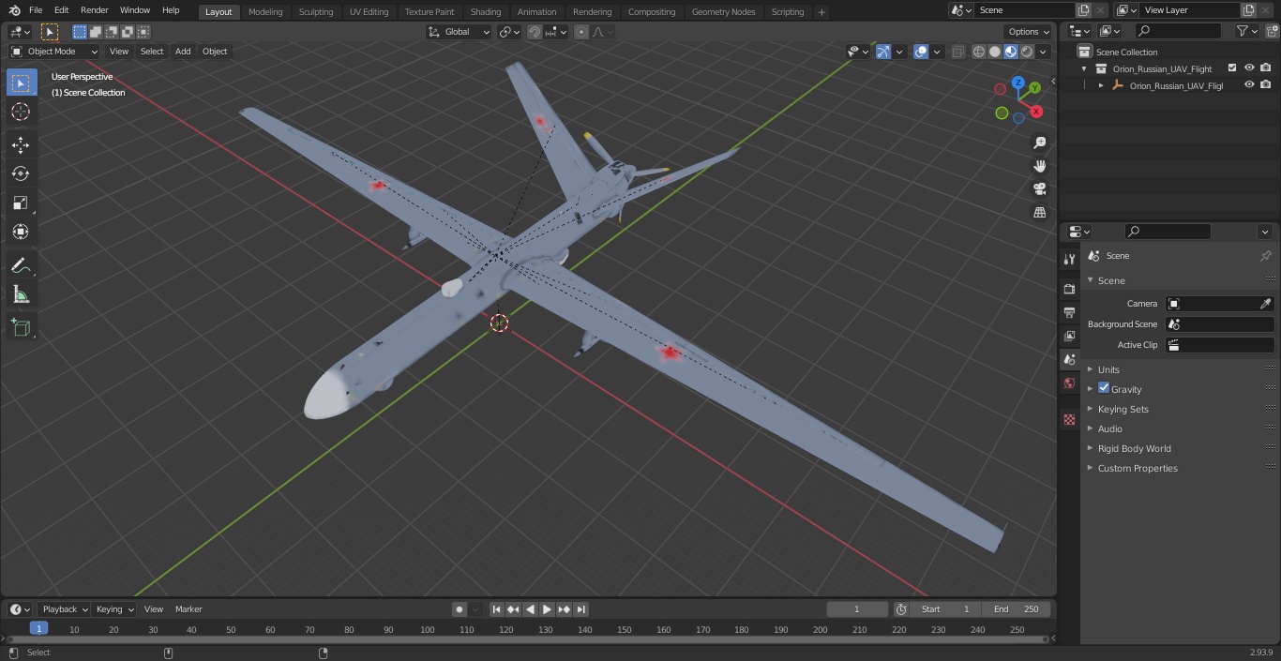Open the World properties tab
Screen dimensions: 1281x661
tap(1069, 383)
